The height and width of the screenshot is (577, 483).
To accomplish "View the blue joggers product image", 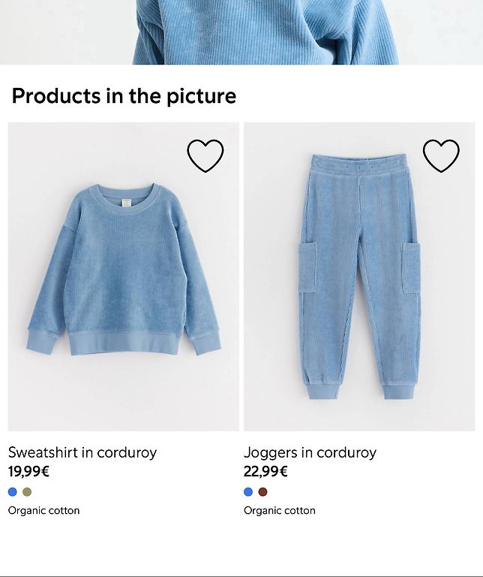I will click(x=359, y=276).
